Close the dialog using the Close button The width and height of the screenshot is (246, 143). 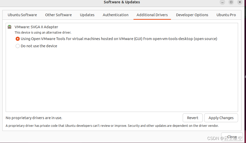[x=232, y=137]
